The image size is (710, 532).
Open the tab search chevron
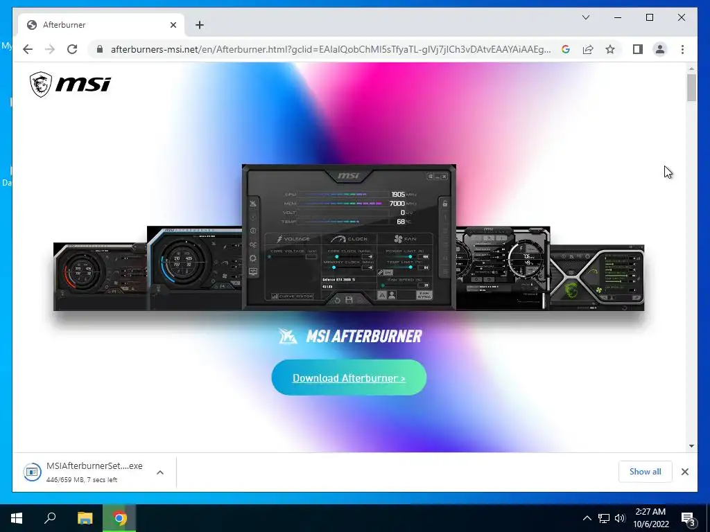pyautogui.click(x=585, y=17)
